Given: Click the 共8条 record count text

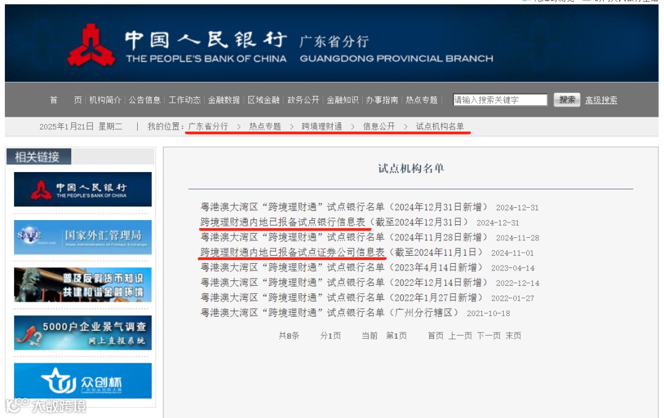Looking at the screenshot, I should click(x=289, y=336).
